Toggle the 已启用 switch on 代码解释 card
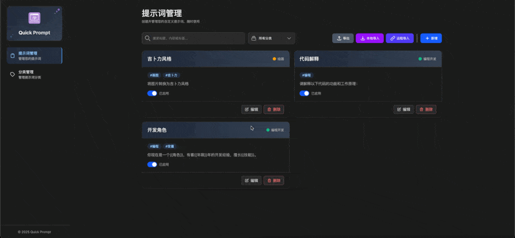The width and height of the screenshot is (515, 238). coord(304,93)
